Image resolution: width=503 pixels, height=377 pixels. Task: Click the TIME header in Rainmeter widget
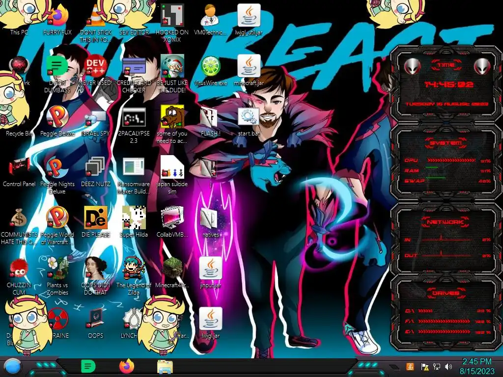click(x=446, y=65)
